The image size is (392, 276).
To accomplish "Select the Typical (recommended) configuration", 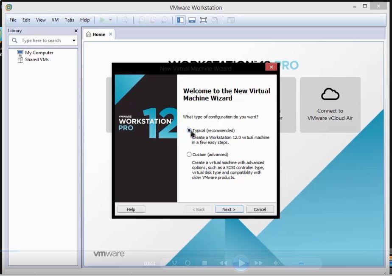I will pyautogui.click(x=189, y=130).
